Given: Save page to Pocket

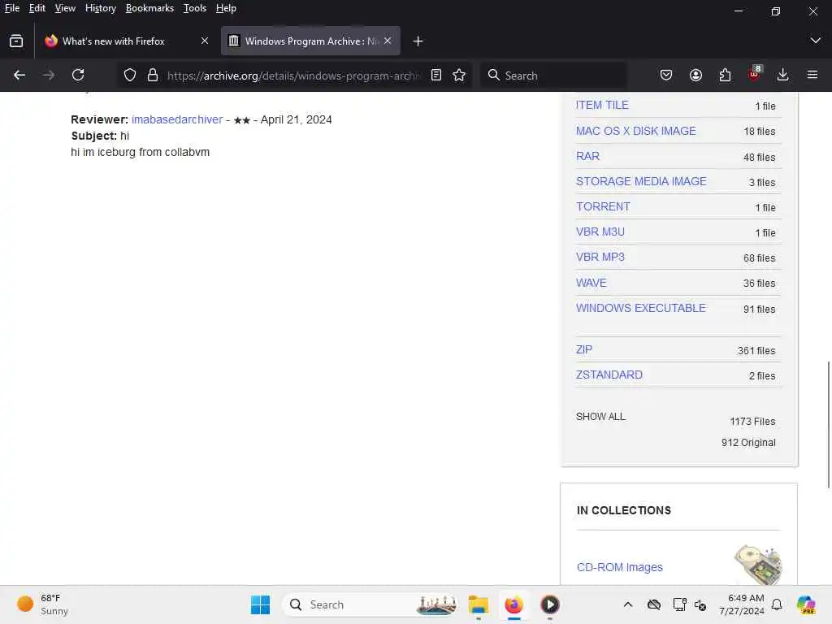Looking at the screenshot, I should 666,76.
